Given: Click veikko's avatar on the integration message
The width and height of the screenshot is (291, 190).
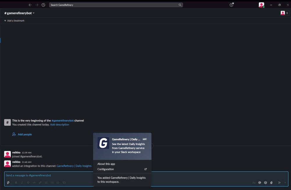Looking at the screenshot, I should point(8,164).
